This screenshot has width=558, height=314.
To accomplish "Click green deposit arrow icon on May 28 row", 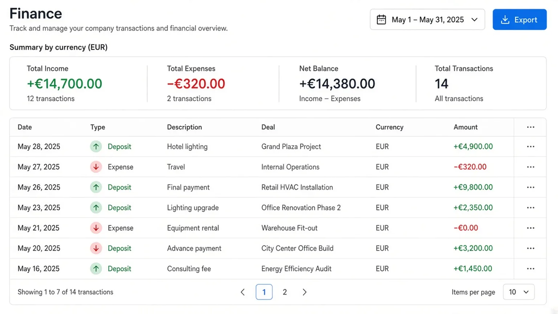I will coord(96,146).
